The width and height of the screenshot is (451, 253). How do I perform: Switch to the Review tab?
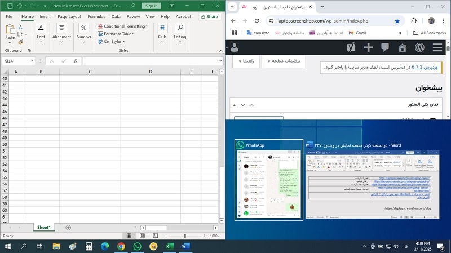click(x=133, y=17)
